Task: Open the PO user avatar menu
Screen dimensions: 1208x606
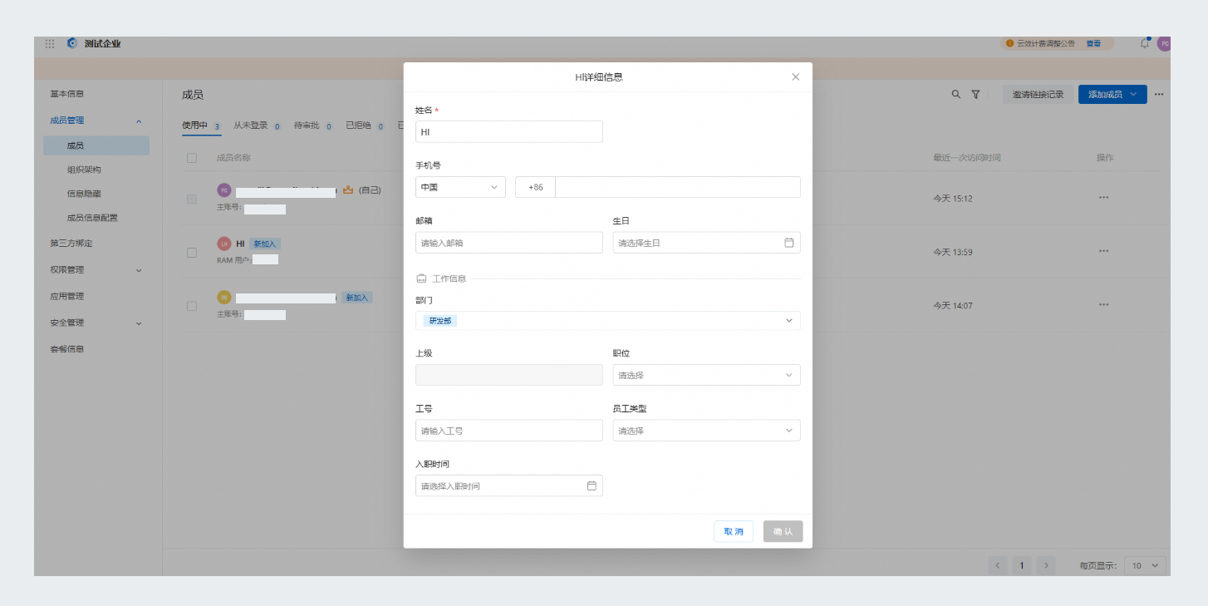Action: click(1164, 43)
